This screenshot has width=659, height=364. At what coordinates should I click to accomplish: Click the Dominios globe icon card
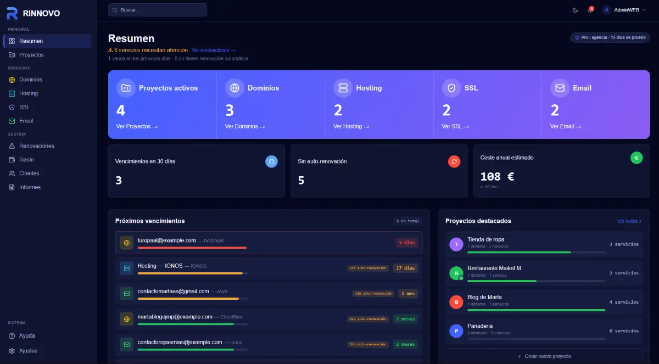tap(234, 88)
